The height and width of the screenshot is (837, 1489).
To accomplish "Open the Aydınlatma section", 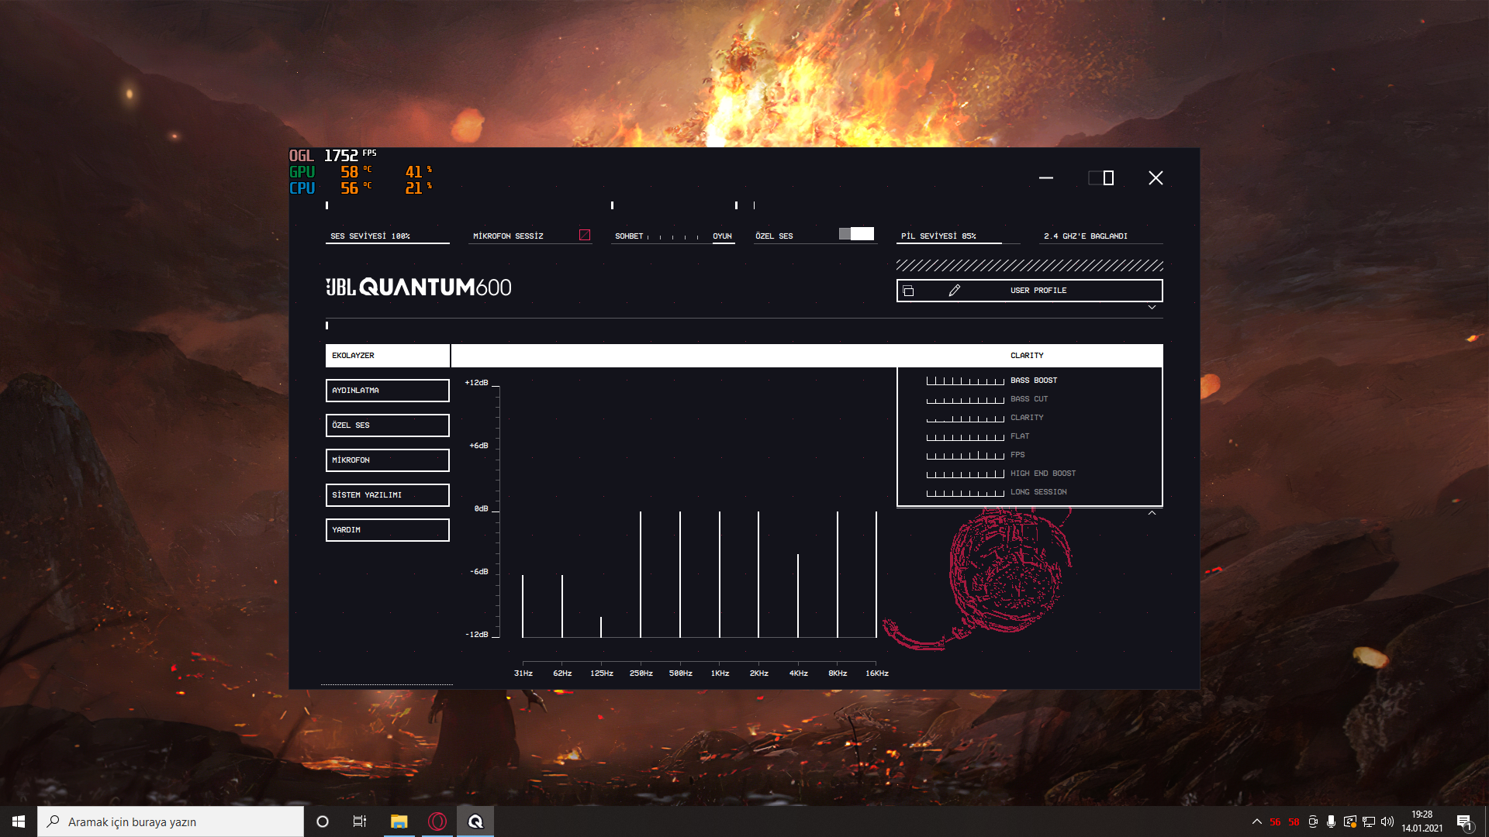I will 387,391.
